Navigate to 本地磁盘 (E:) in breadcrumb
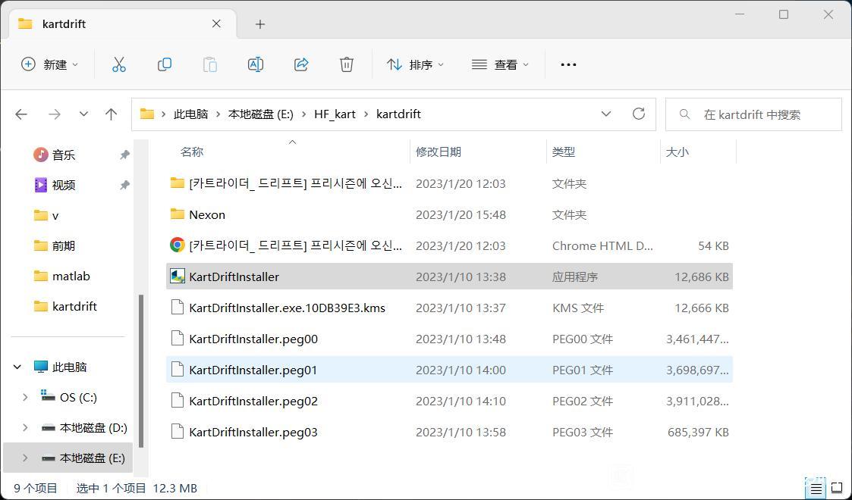Viewport: 852px width, 500px height. click(x=261, y=114)
